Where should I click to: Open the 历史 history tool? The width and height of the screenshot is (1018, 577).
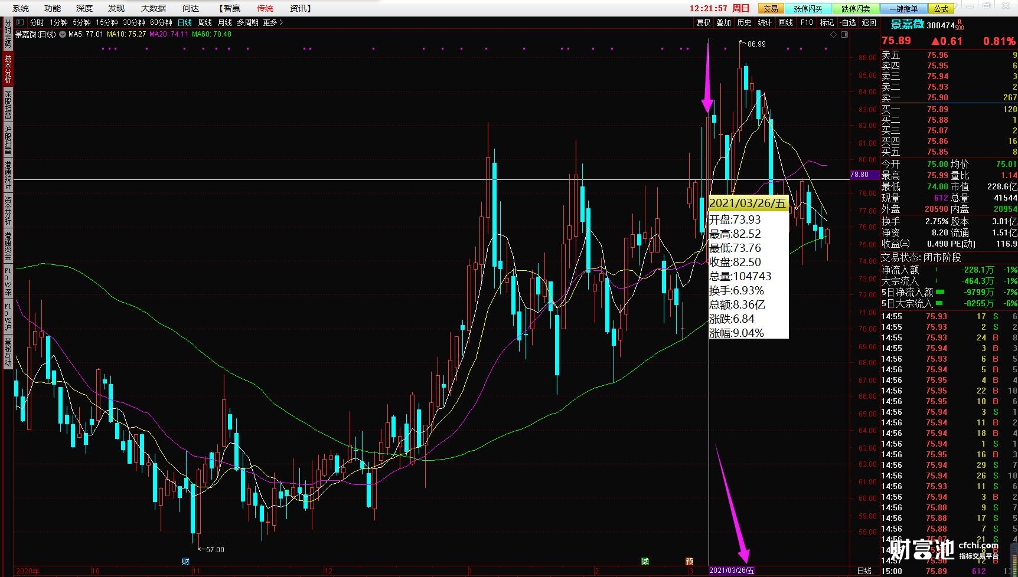(x=744, y=22)
